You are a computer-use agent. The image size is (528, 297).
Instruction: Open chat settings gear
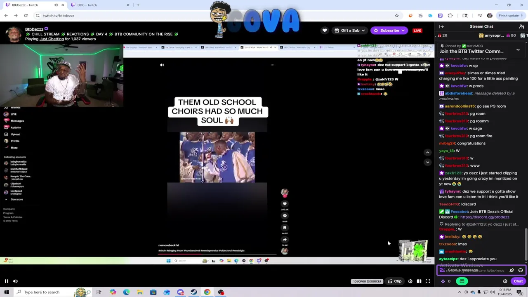click(505, 281)
